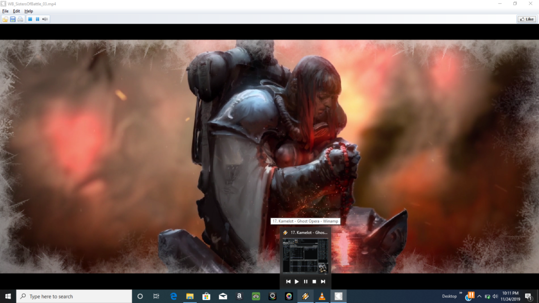Open the colorful lens app on the taskbar

click(289, 296)
